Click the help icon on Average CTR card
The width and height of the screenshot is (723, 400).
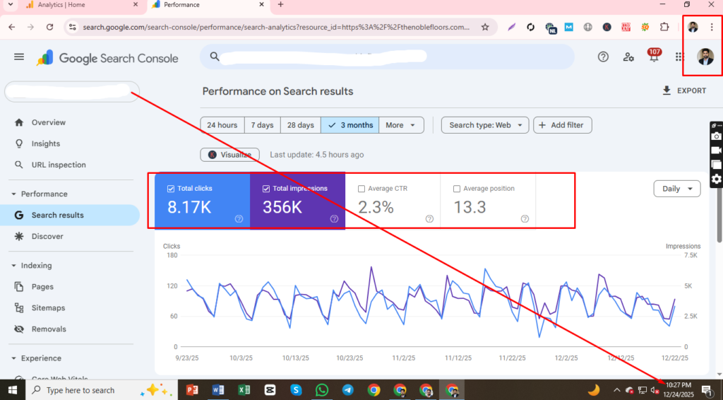click(x=429, y=218)
